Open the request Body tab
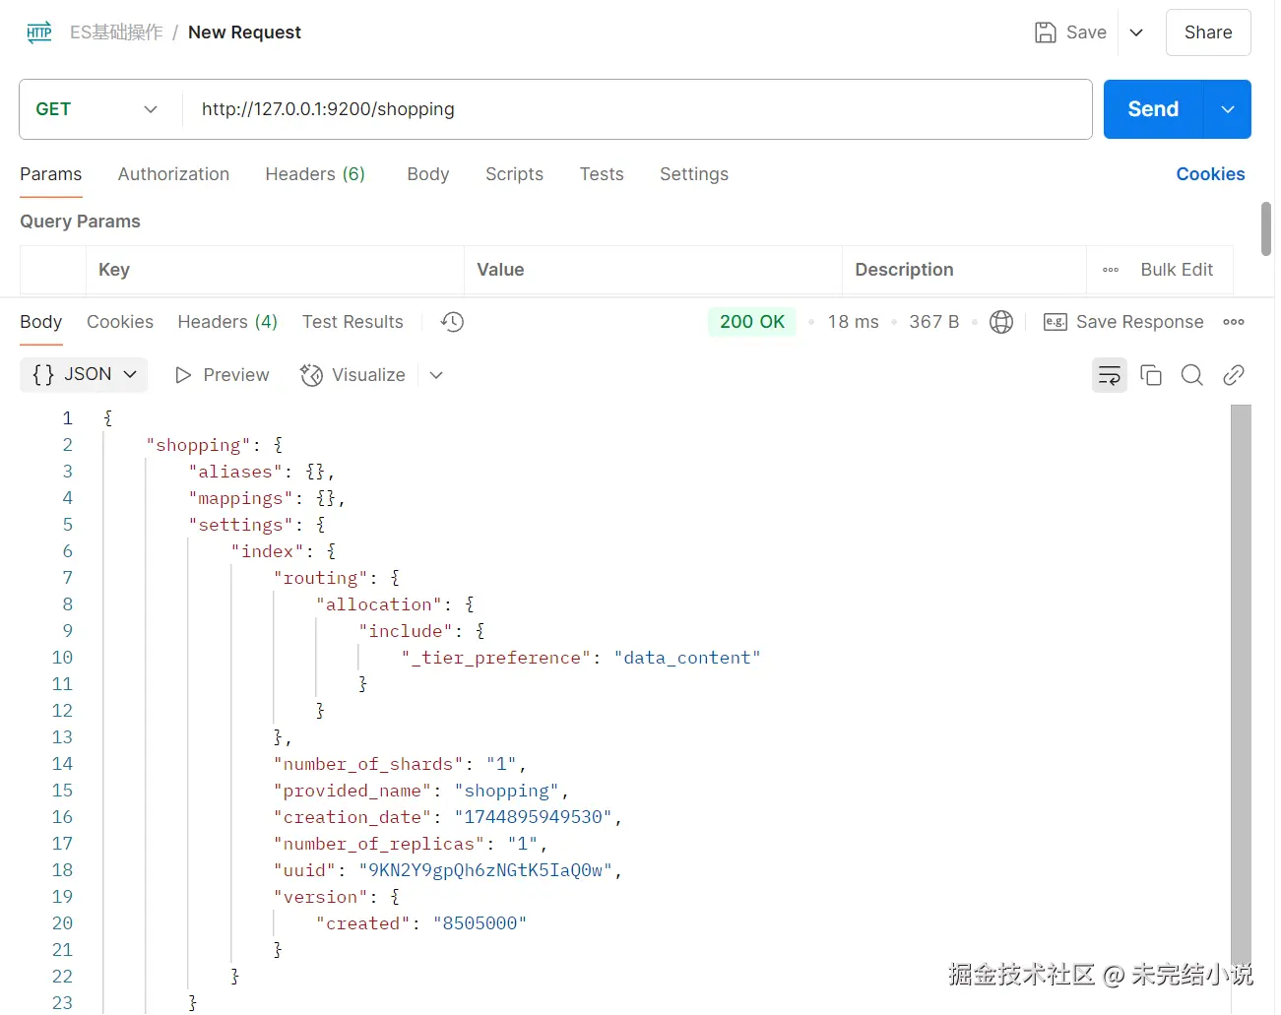 pos(428,174)
